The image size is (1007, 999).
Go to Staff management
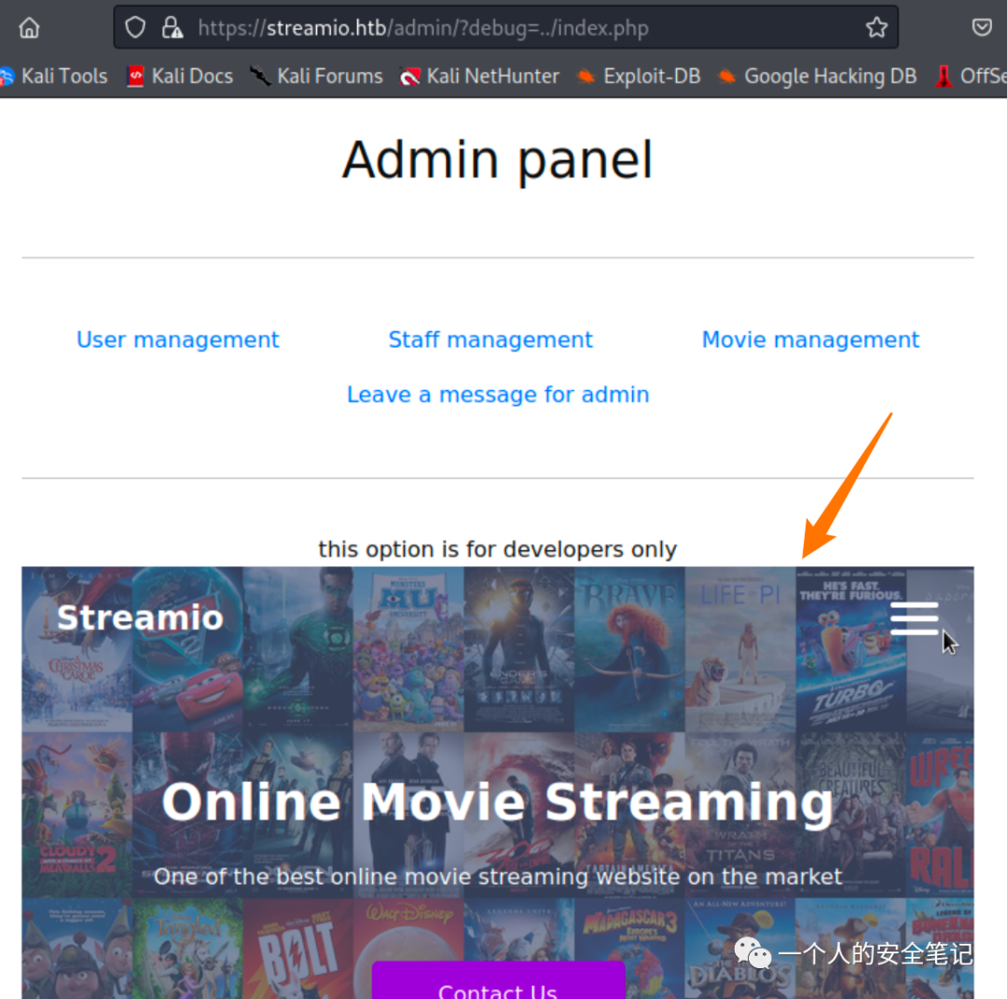point(490,340)
